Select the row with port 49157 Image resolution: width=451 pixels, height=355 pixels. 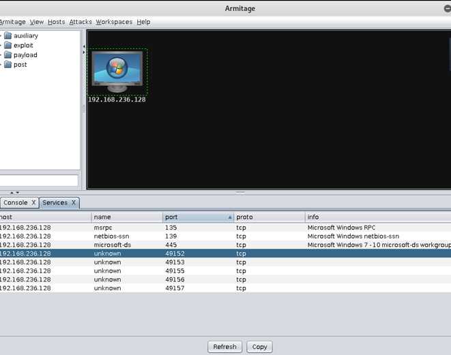(x=225, y=288)
